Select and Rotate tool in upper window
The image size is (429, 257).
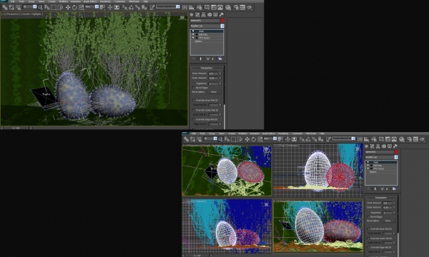click(x=74, y=7)
